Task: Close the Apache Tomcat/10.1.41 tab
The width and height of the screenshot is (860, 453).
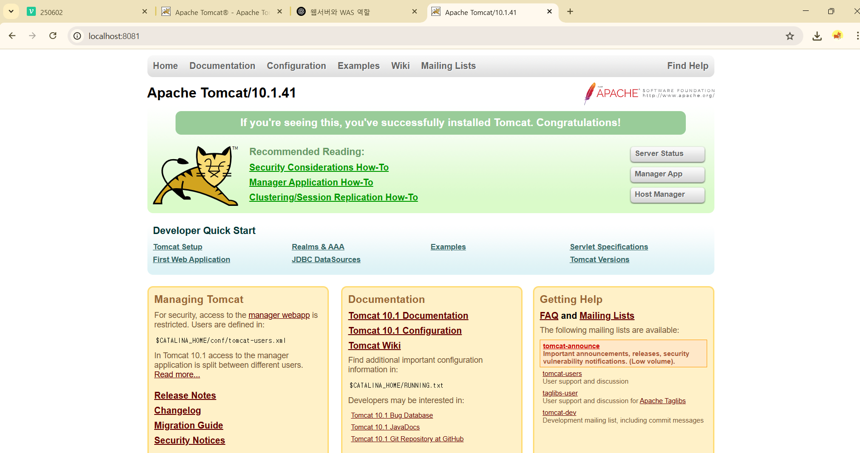Action: click(549, 11)
